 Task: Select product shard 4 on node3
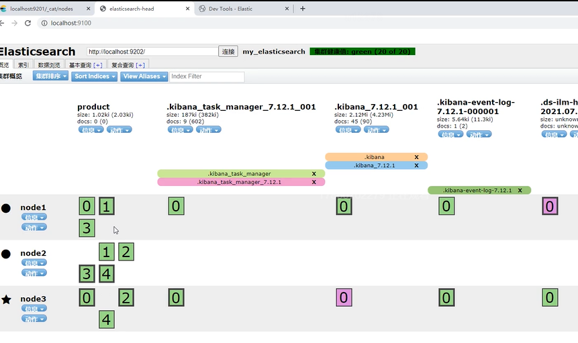(x=107, y=320)
